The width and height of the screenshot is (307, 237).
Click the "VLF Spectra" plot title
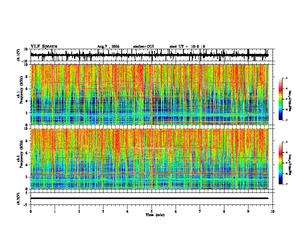[x=44, y=46]
